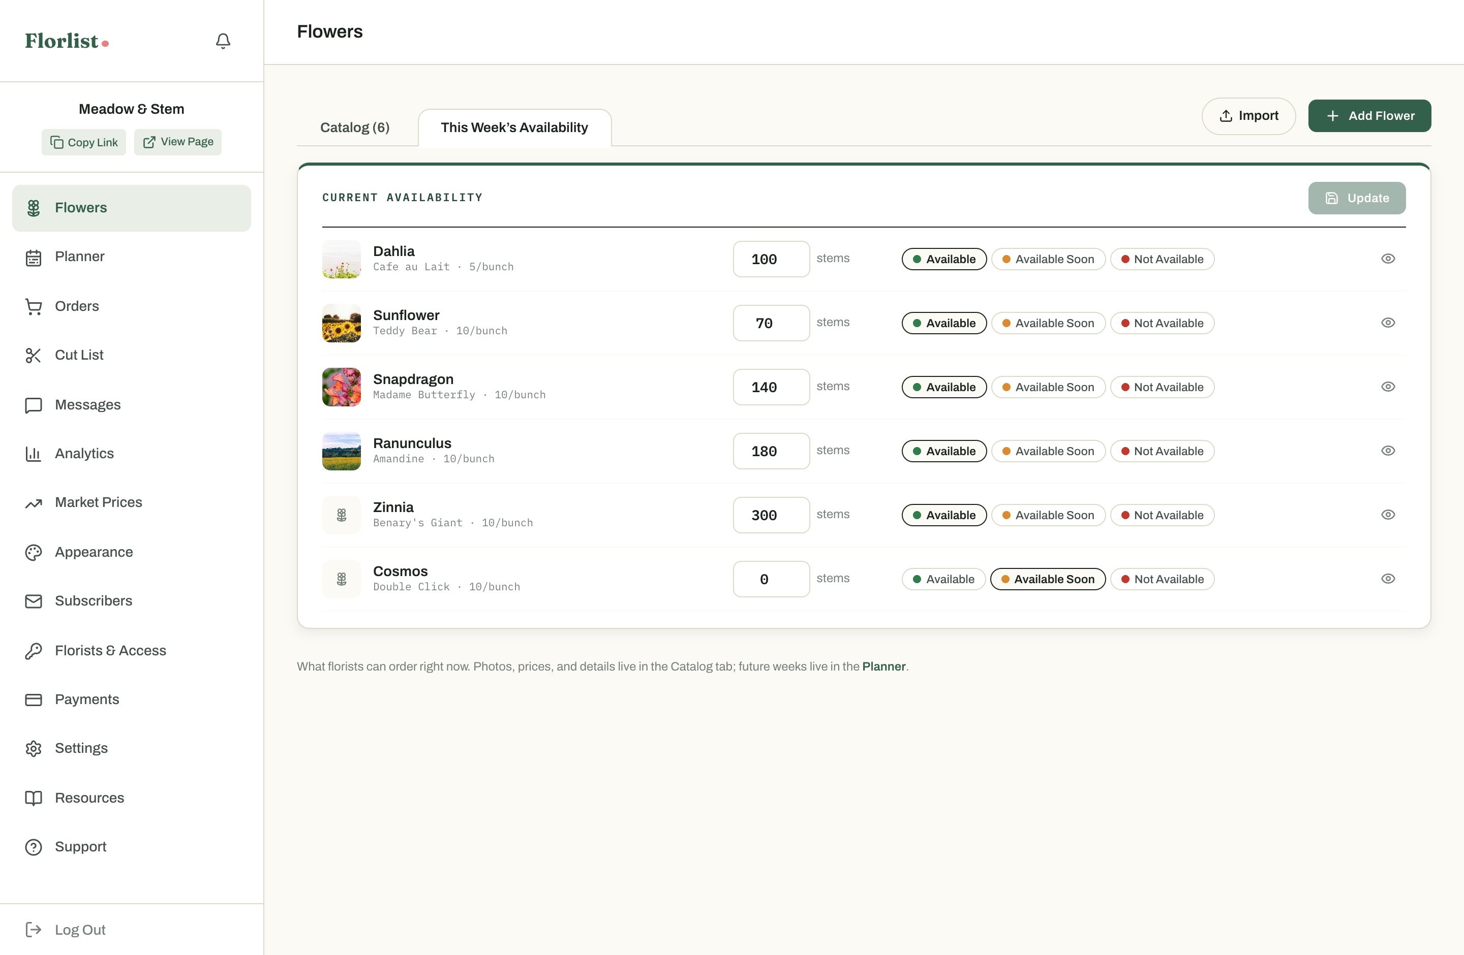
Task: Click the Cosmos flower name
Action: [400, 571]
